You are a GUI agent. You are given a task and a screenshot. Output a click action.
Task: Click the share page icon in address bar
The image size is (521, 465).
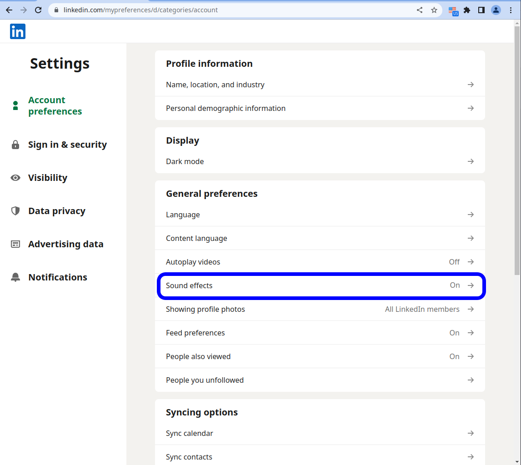419,10
